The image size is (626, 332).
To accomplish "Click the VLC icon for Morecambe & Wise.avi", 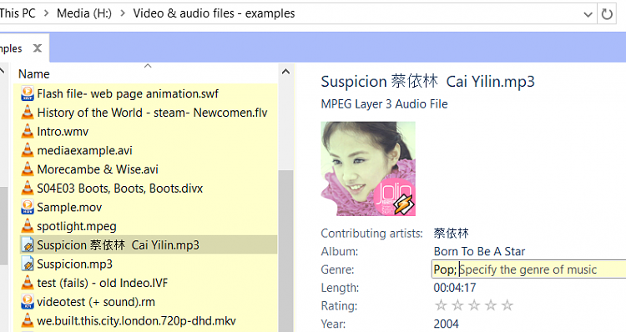I will point(28,169).
